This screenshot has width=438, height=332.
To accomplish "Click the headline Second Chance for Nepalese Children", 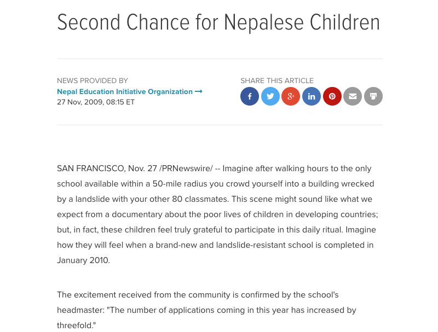I will tap(218, 22).
